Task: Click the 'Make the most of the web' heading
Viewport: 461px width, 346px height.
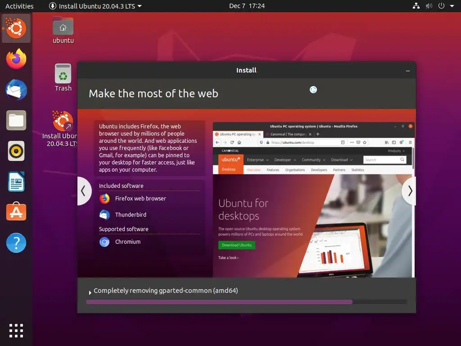Action: (x=154, y=94)
